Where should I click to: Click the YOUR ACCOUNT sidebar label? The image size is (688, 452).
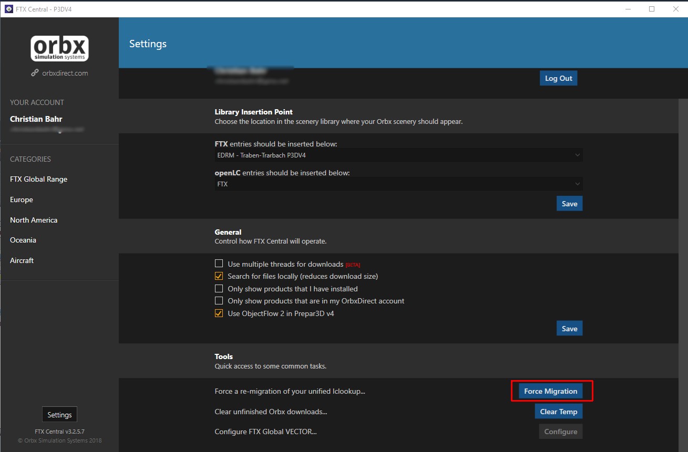pyautogui.click(x=37, y=102)
